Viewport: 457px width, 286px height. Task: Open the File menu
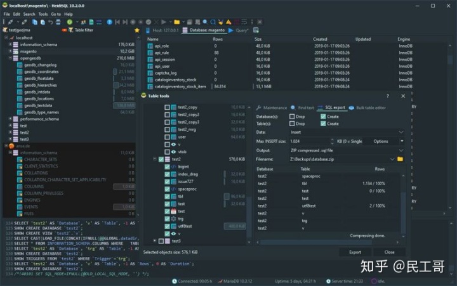point(7,14)
